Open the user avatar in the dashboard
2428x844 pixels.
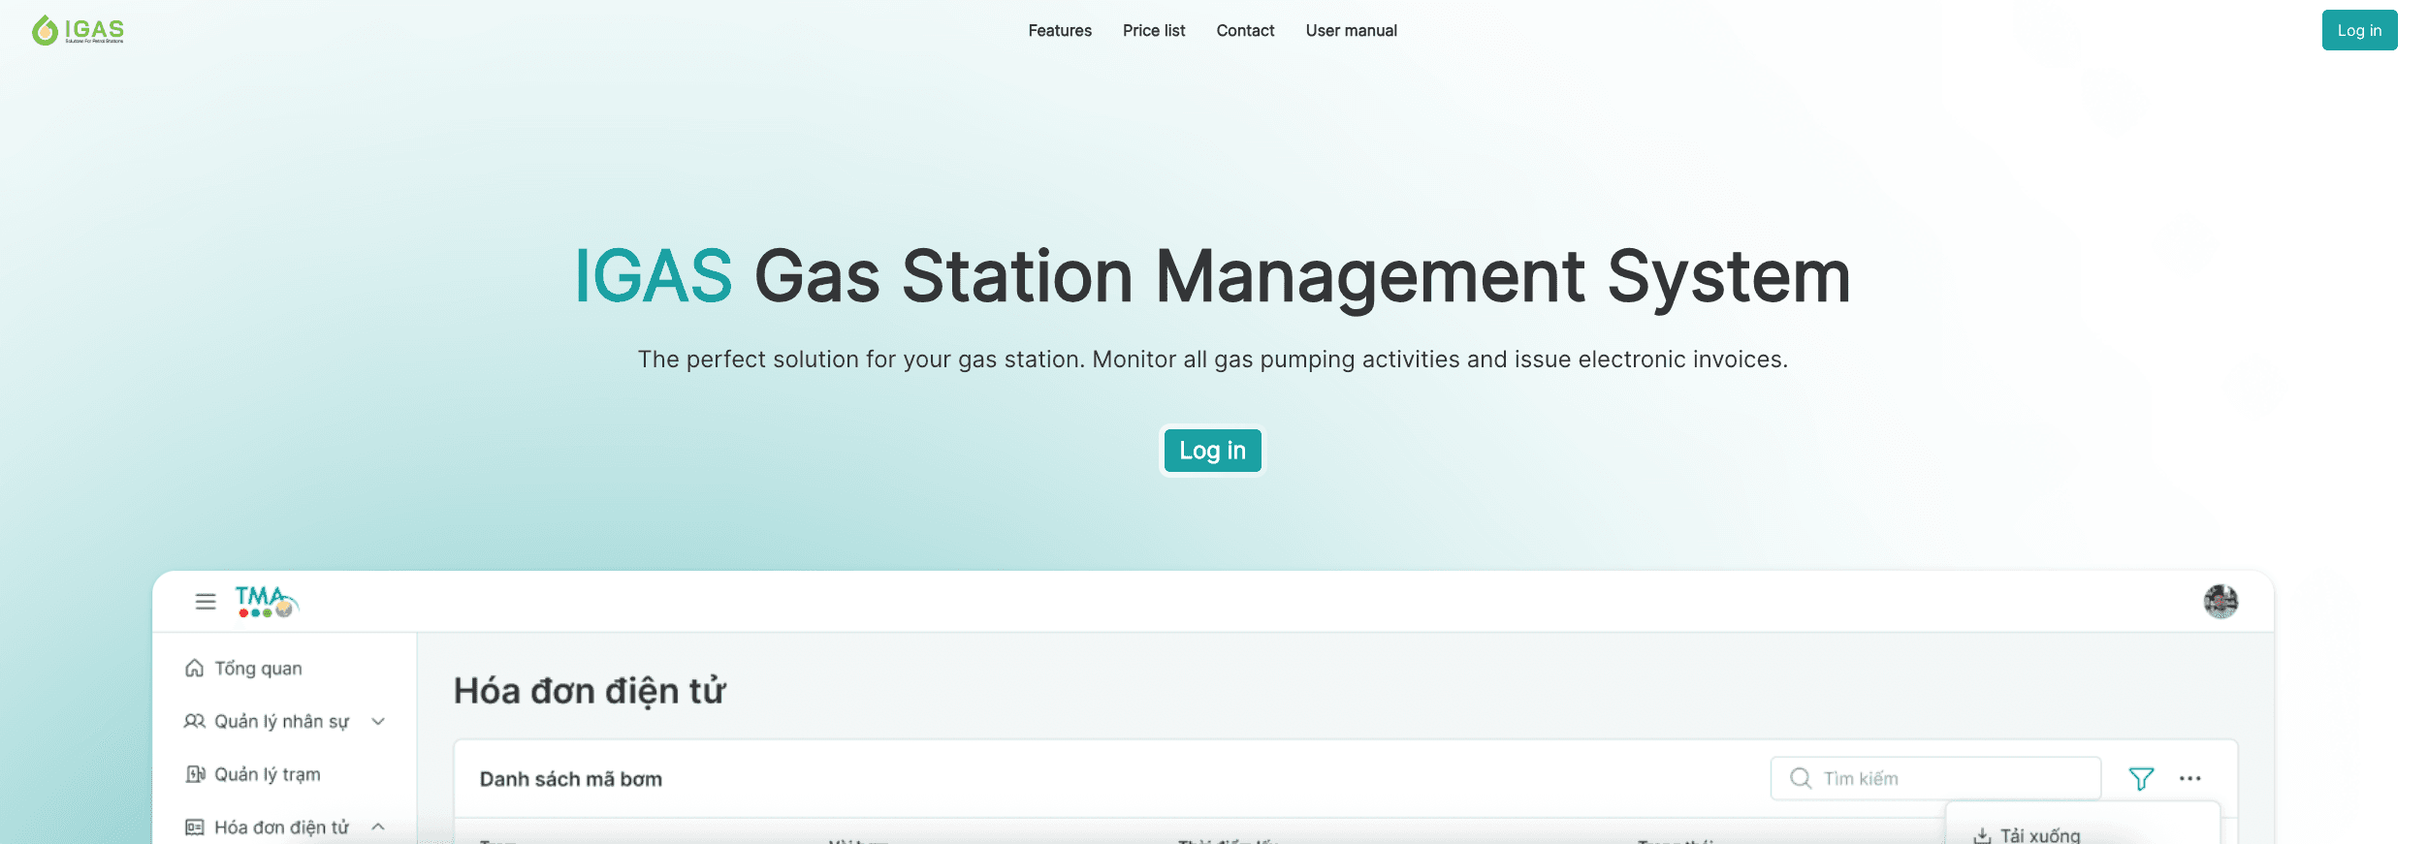2220,602
